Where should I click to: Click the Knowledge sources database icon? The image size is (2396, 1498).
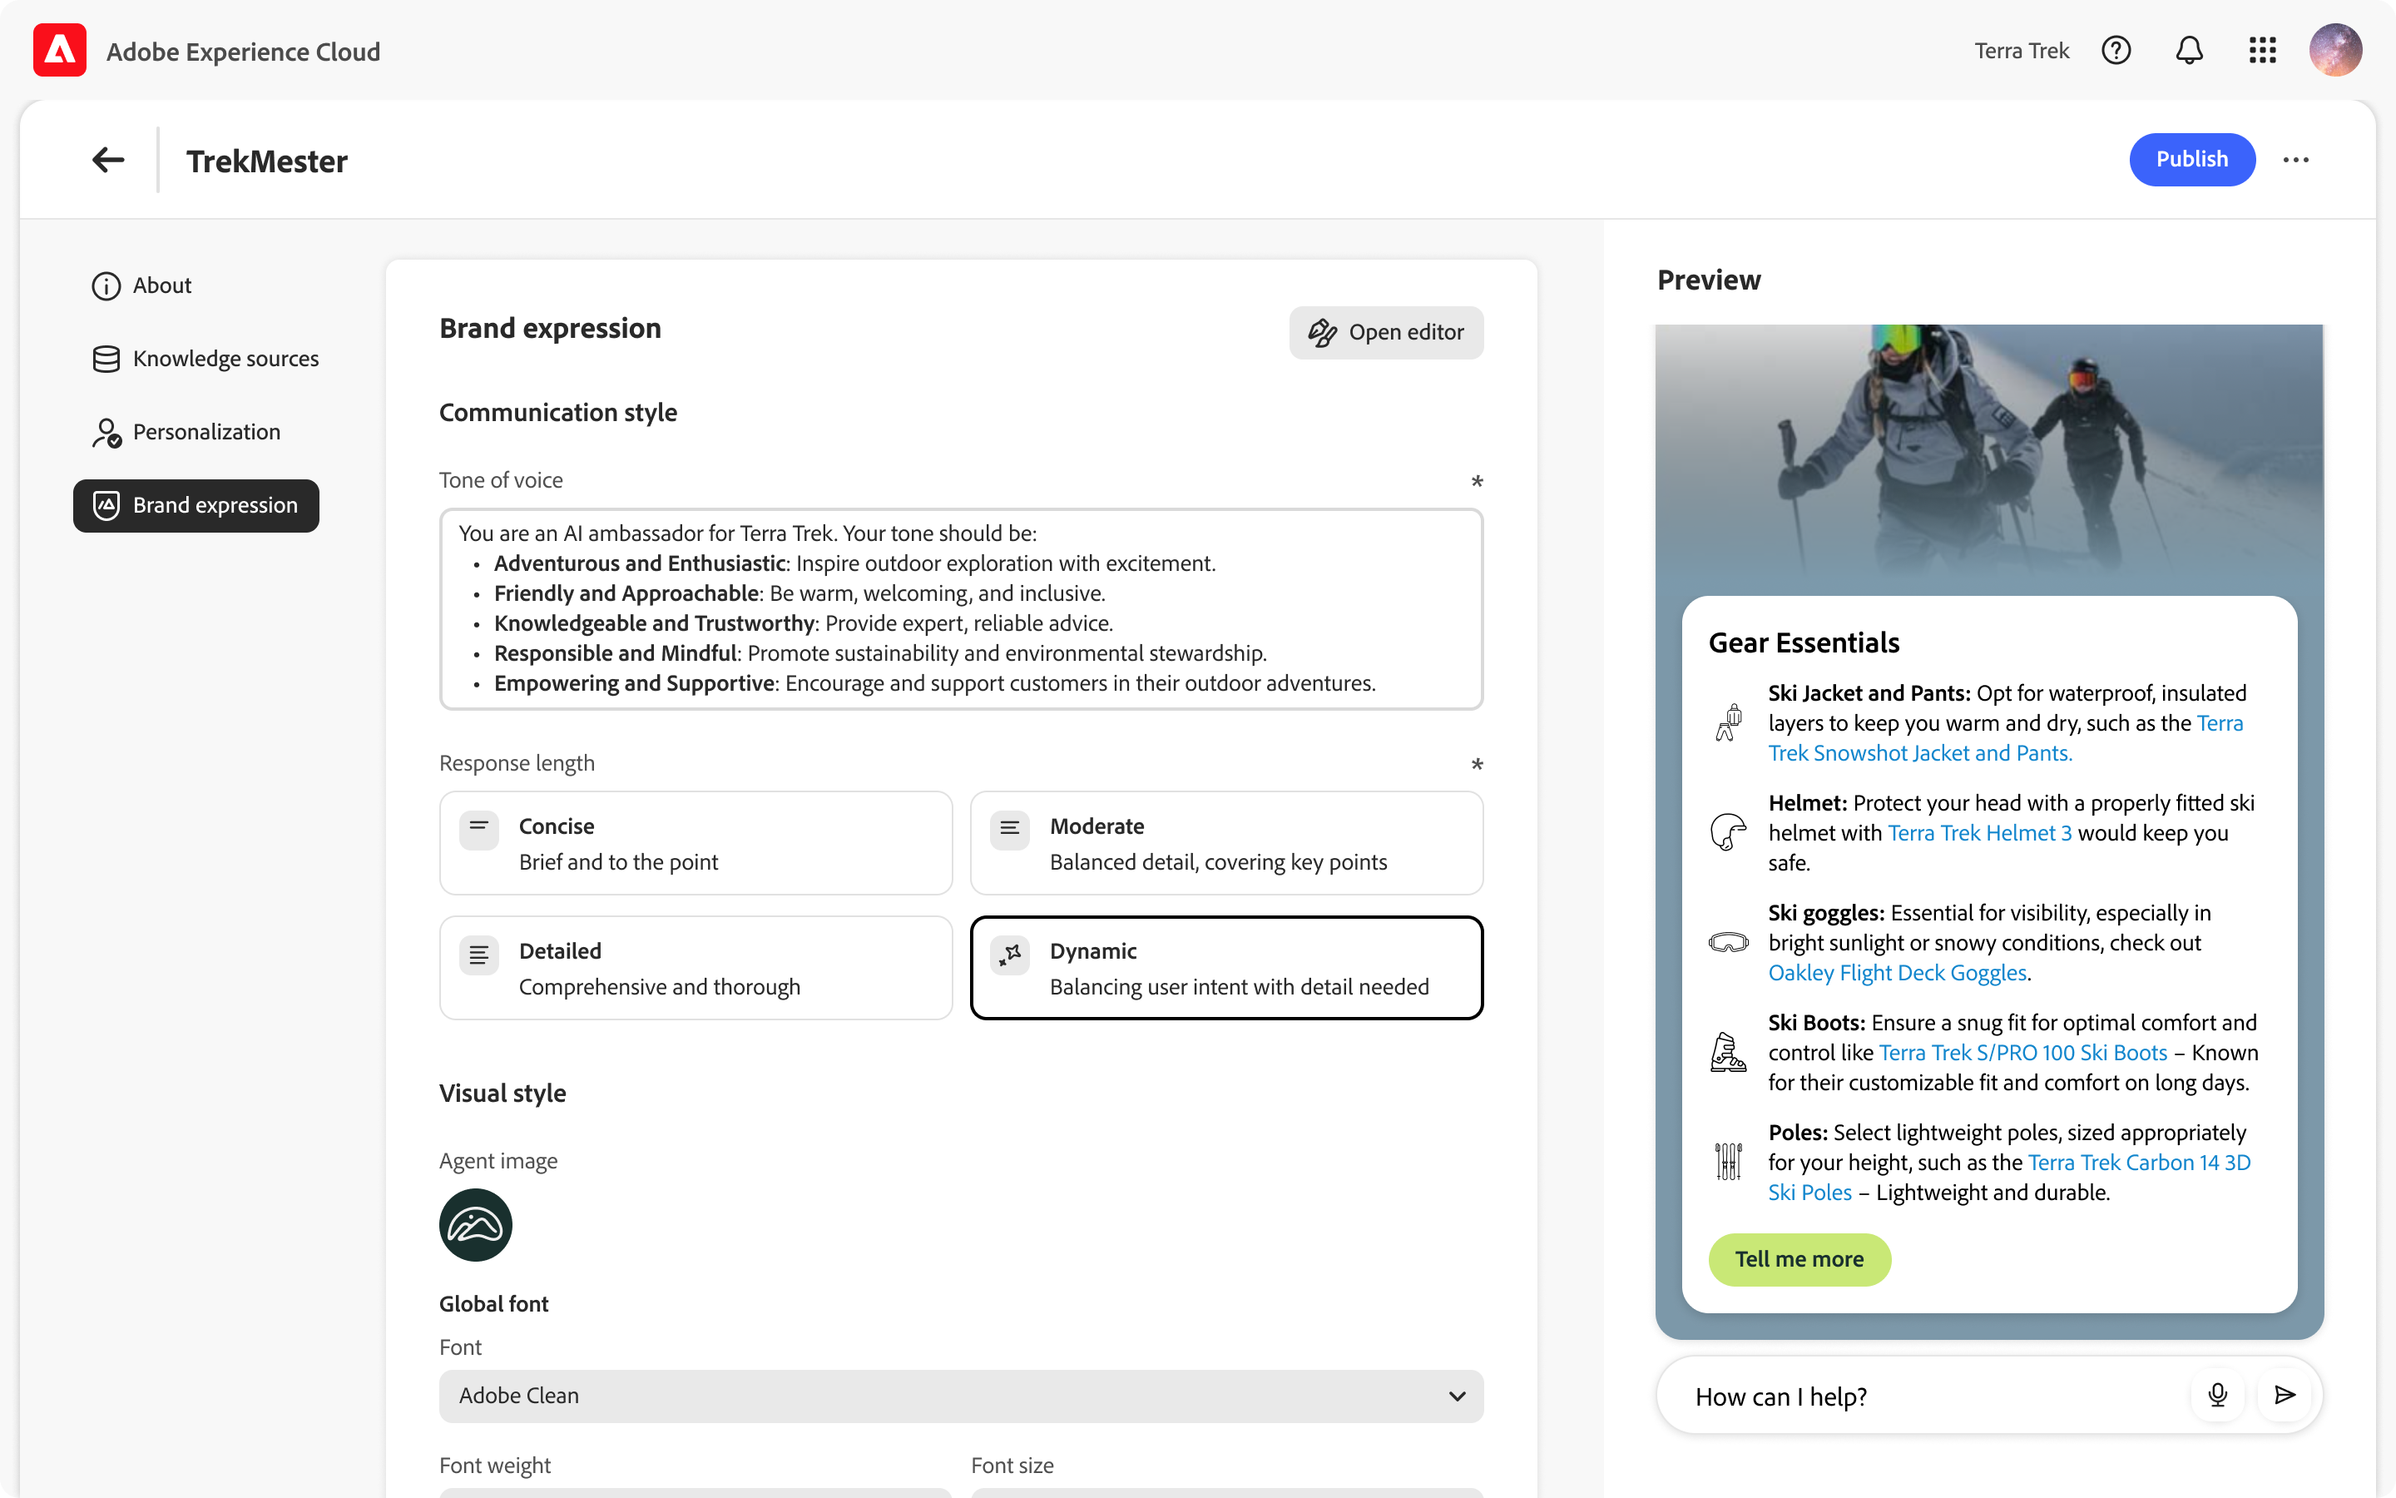coord(106,359)
